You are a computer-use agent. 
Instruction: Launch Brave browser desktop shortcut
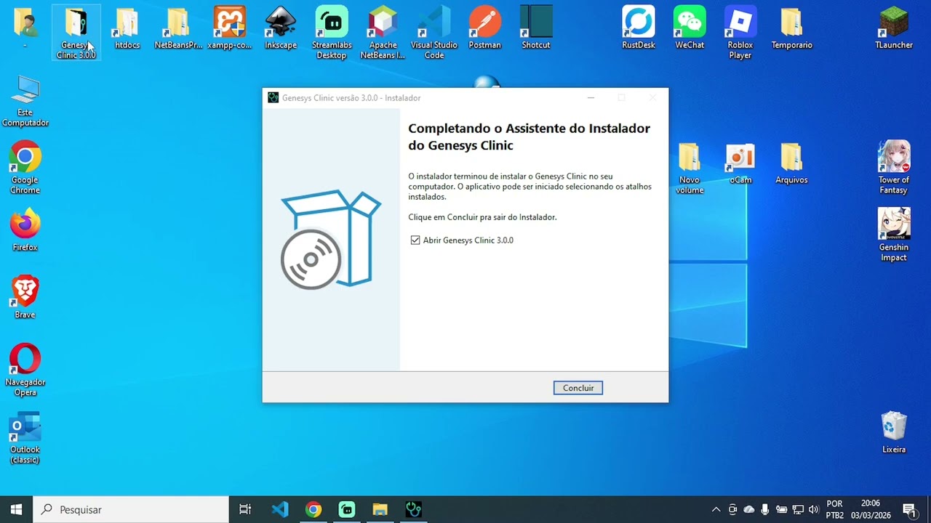[x=25, y=298]
